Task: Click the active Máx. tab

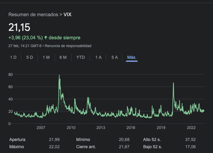Action: 132,57
